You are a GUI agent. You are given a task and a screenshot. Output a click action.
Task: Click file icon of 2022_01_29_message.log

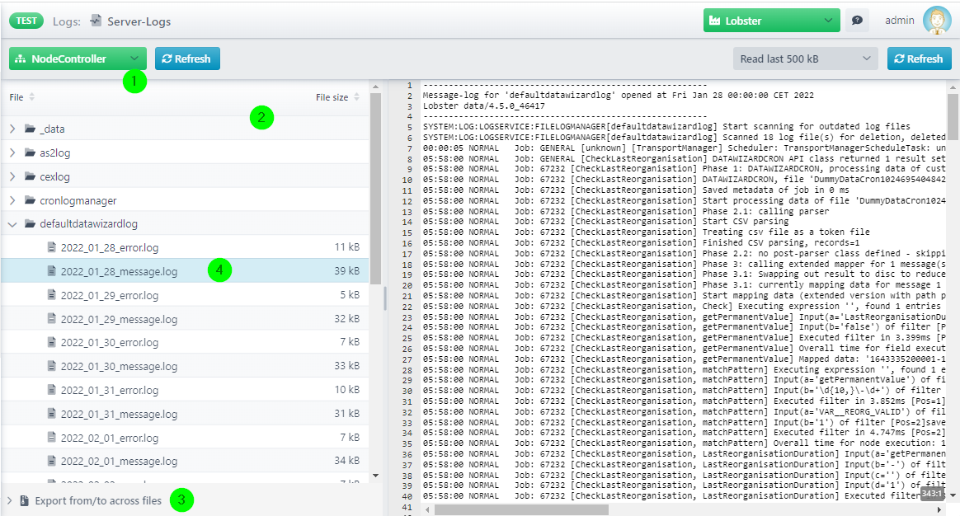[52, 318]
